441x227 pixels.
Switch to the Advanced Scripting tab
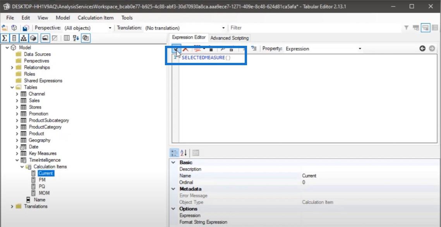click(x=229, y=38)
